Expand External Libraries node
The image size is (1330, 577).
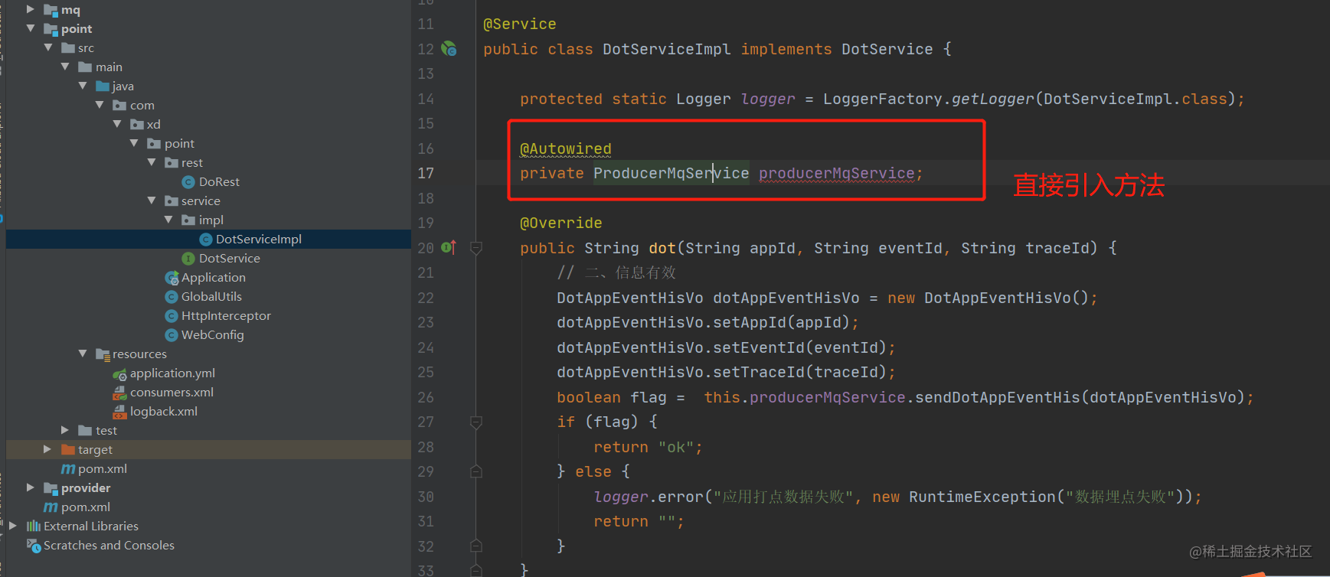(x=13, y=526)
